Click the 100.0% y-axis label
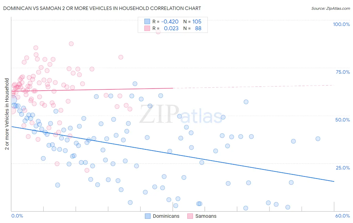The width and height of the screenshot is (353, 223). pyautogui.click(x=341, y=24)
